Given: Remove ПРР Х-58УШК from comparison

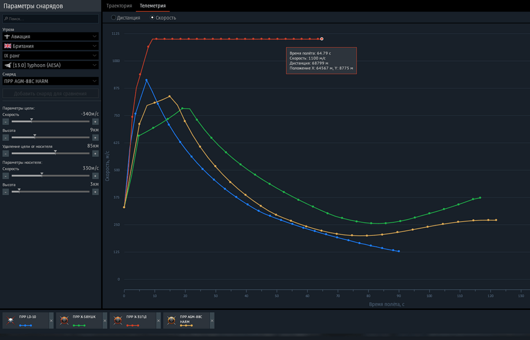Looking at the screenshot, I should (105, 321).
